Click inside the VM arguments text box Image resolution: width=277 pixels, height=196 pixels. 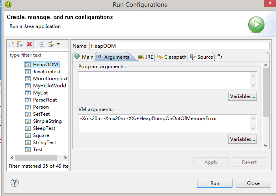(165, 123)
